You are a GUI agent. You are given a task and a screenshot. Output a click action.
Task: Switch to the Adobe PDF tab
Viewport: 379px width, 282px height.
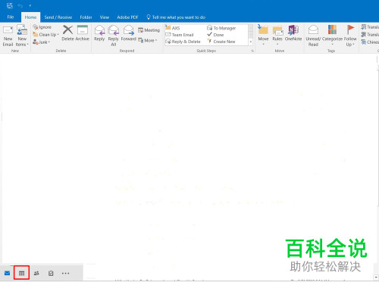point(127,17)
